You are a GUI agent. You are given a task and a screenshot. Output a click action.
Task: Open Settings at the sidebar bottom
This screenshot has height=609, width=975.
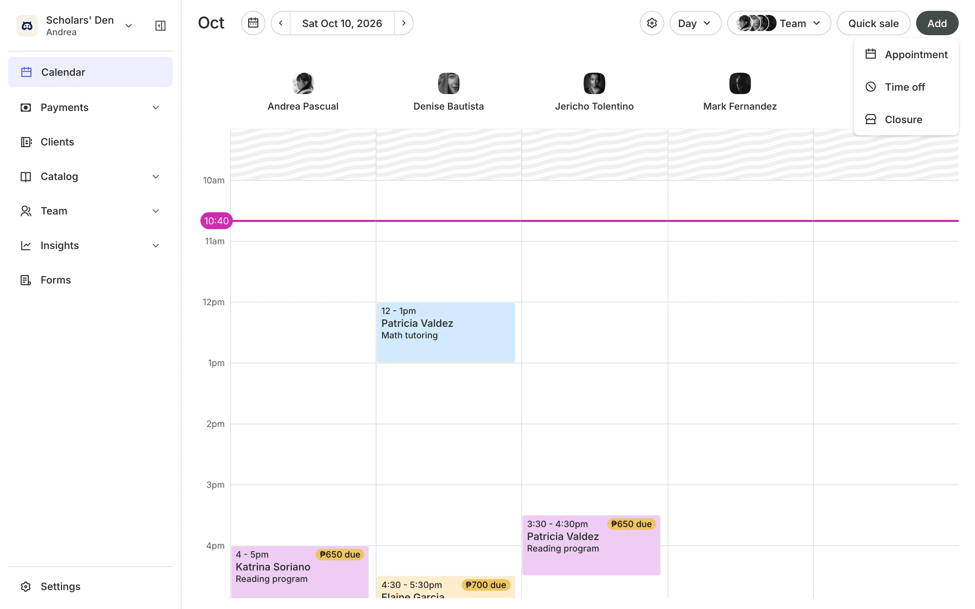tap(90, 586)
